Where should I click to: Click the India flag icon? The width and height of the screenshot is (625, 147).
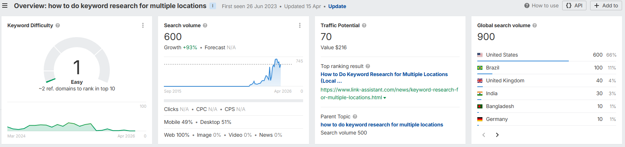click(480, 93)
